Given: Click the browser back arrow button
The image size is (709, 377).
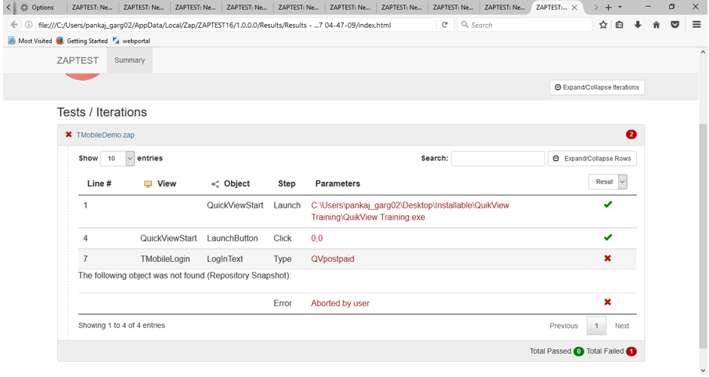Looking at the screenshot, I should (14, 25).
